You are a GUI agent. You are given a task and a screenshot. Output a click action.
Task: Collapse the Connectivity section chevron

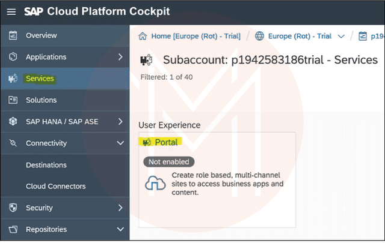coord(120,143)
